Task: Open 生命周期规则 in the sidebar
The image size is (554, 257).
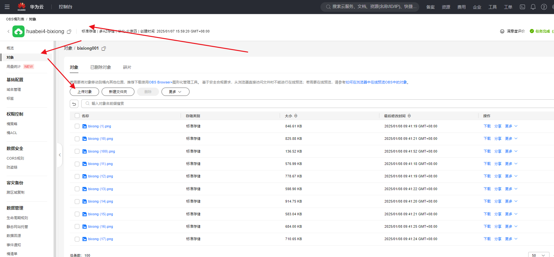Action: point(17,218)
